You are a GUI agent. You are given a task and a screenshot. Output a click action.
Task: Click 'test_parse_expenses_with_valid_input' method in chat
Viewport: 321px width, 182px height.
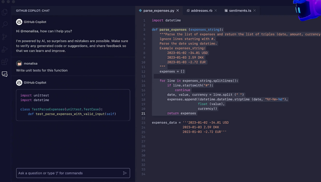pyautogui.click(x=70, y=114)
